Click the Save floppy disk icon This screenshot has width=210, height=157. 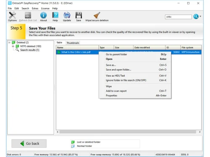[79, 15]
